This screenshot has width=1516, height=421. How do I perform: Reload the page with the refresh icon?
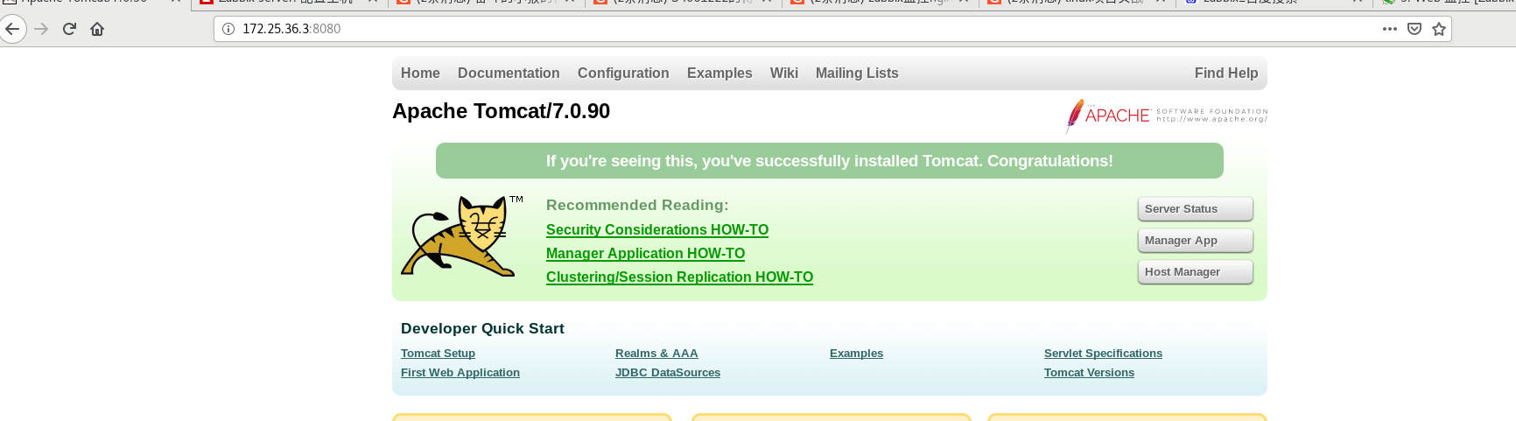point(69,29)
